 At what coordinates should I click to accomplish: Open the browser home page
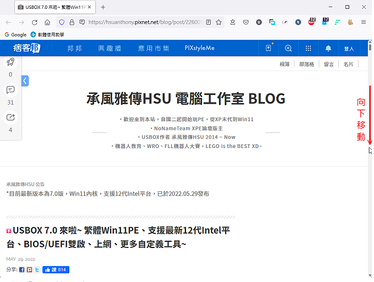[48, 22]
